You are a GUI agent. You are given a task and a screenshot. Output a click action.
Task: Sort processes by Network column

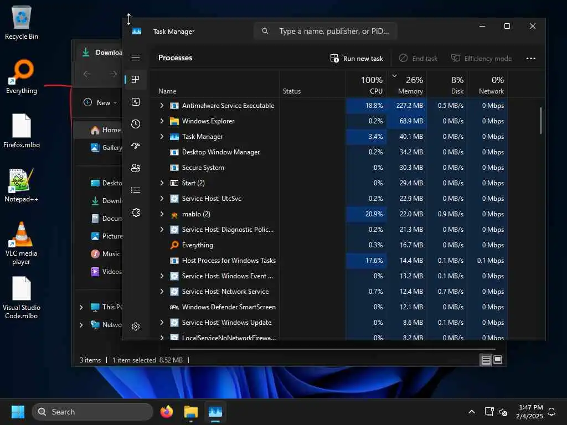click(x=488, y=85)
